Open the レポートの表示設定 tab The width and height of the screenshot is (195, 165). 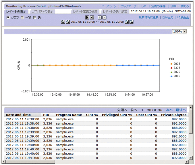click(x=115, y=11)
